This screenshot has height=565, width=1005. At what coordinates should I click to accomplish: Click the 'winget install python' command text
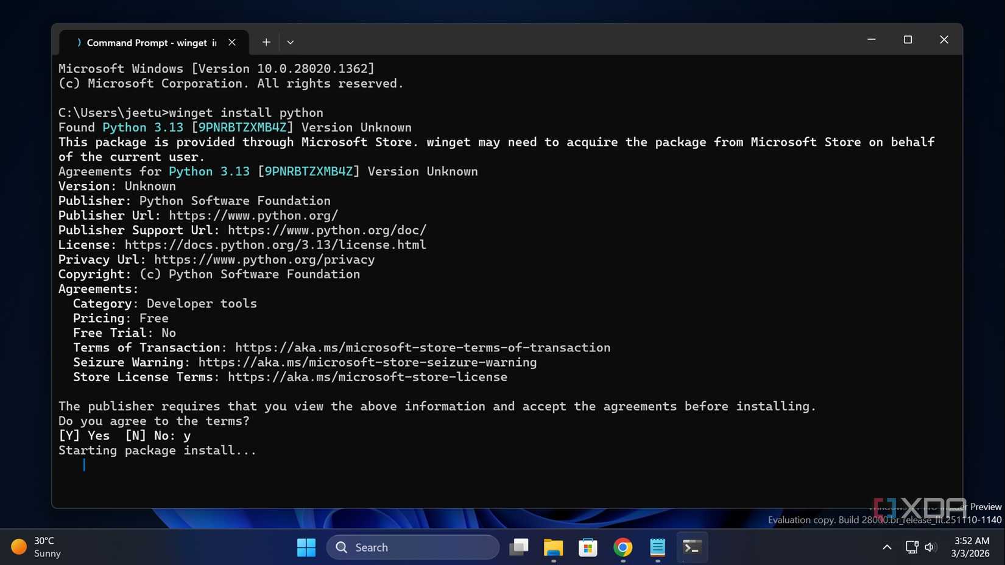coord(246,113)
